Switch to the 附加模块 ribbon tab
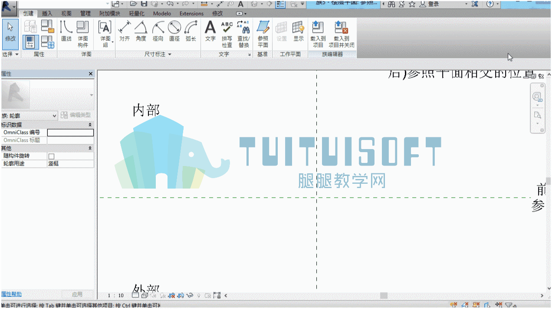Image resolution: width=552 pixels, height=309 pixels. [109, 13]
